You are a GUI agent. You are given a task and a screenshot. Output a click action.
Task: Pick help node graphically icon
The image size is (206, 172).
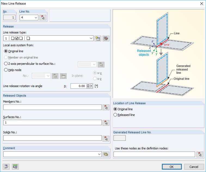pos(55,76)
